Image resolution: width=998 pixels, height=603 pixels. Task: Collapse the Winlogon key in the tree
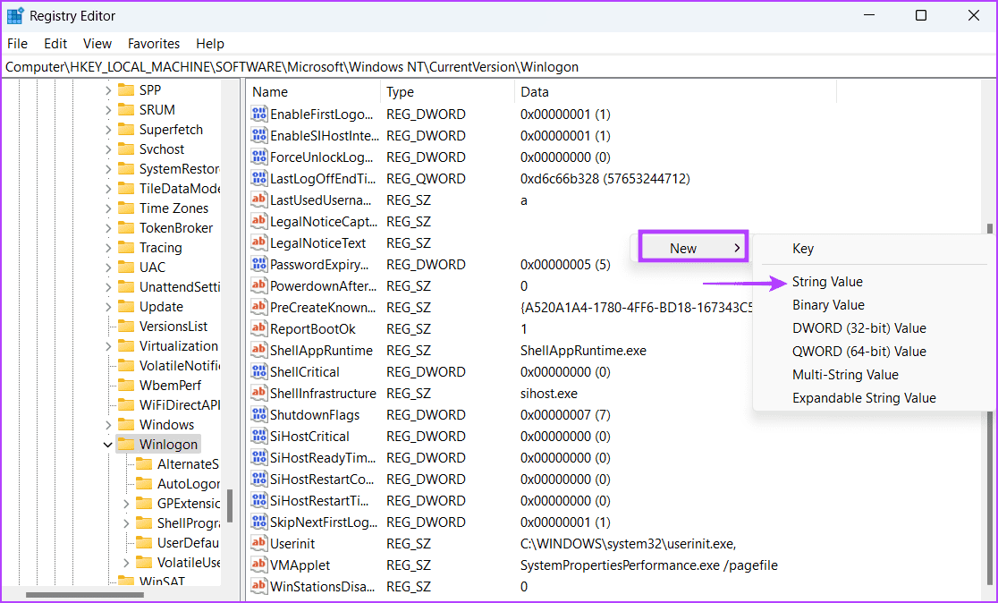(108, 445)
